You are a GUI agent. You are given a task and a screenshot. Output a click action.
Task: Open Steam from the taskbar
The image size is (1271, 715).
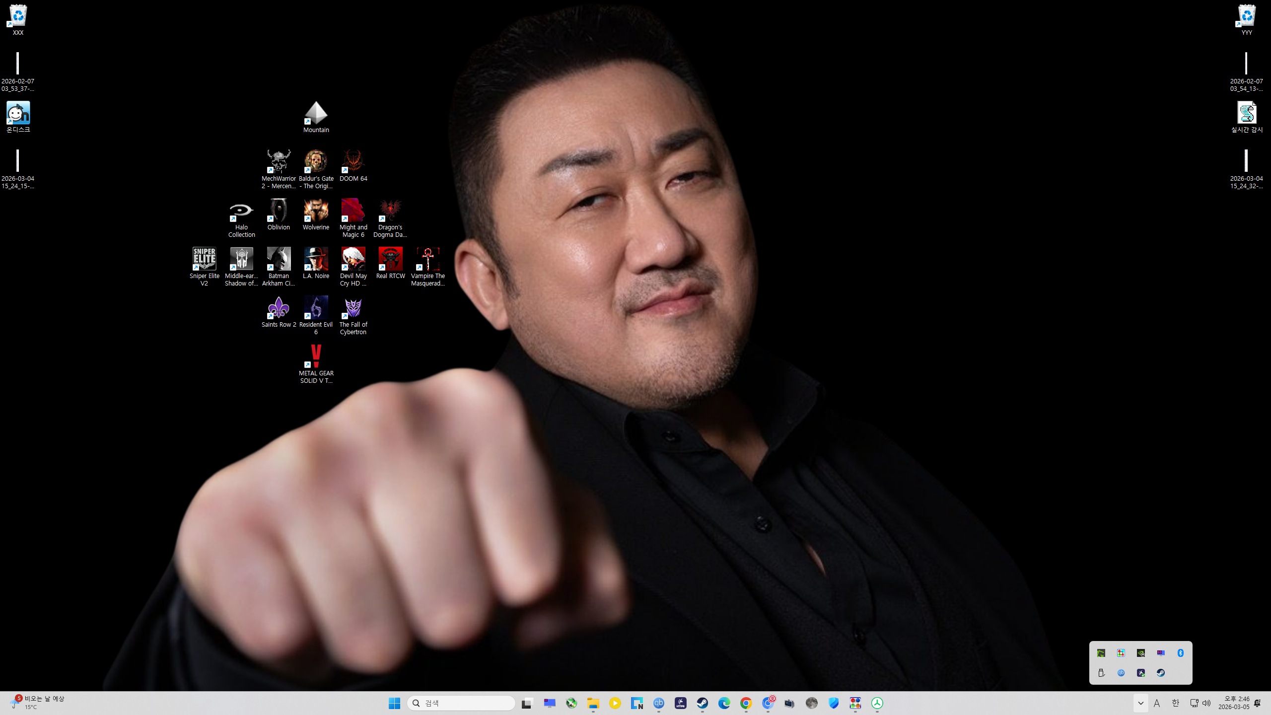(x=702, y=703)
